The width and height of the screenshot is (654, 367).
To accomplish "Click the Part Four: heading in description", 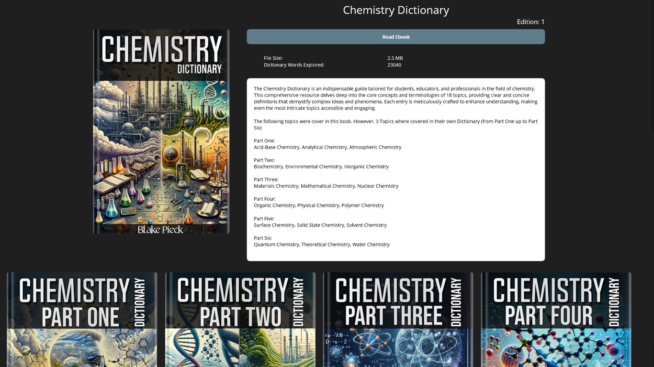I will pos(264,199).
